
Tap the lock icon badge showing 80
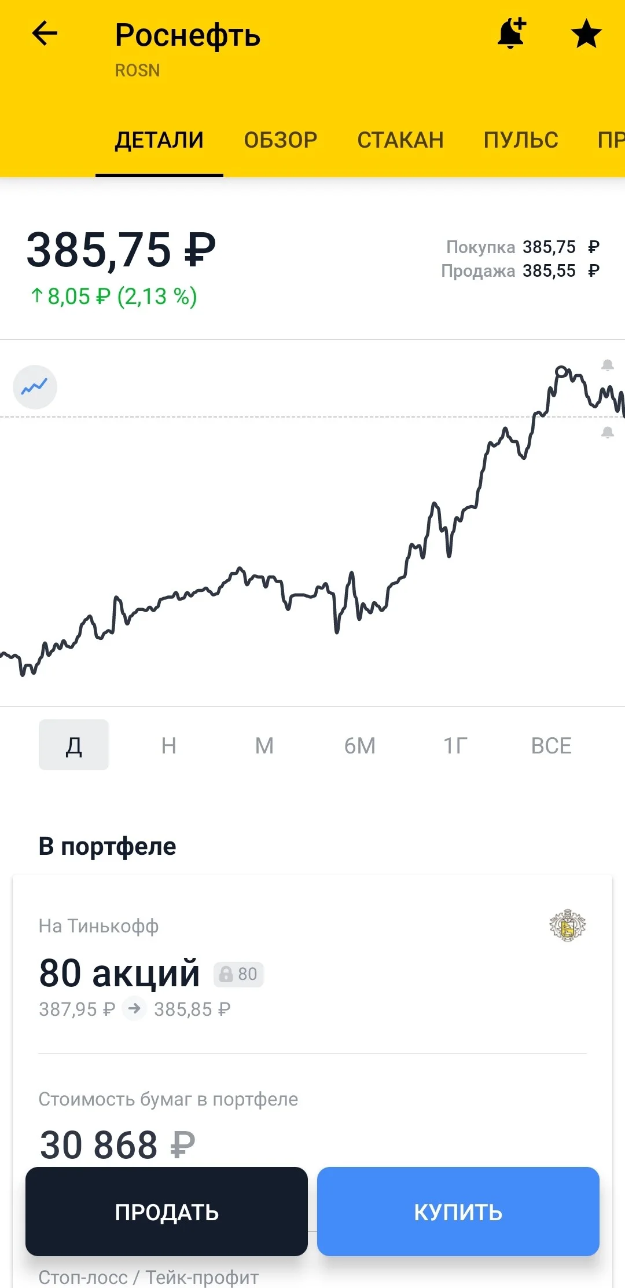tap(238, 974)
